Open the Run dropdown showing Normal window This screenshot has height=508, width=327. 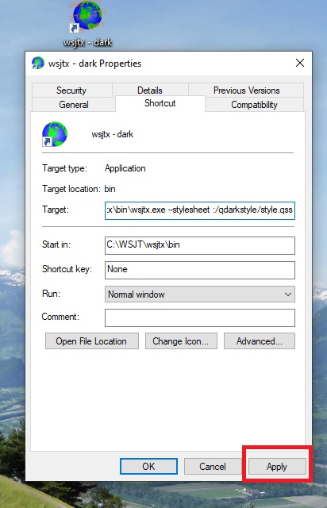(x=200, y=294)
